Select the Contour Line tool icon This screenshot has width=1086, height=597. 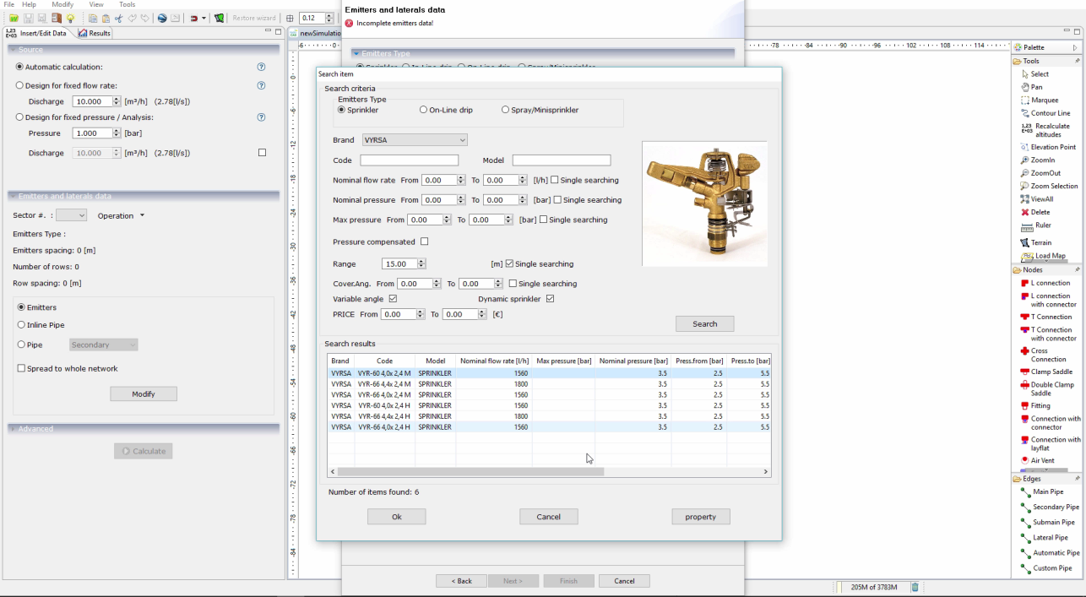pos(1025,113)
